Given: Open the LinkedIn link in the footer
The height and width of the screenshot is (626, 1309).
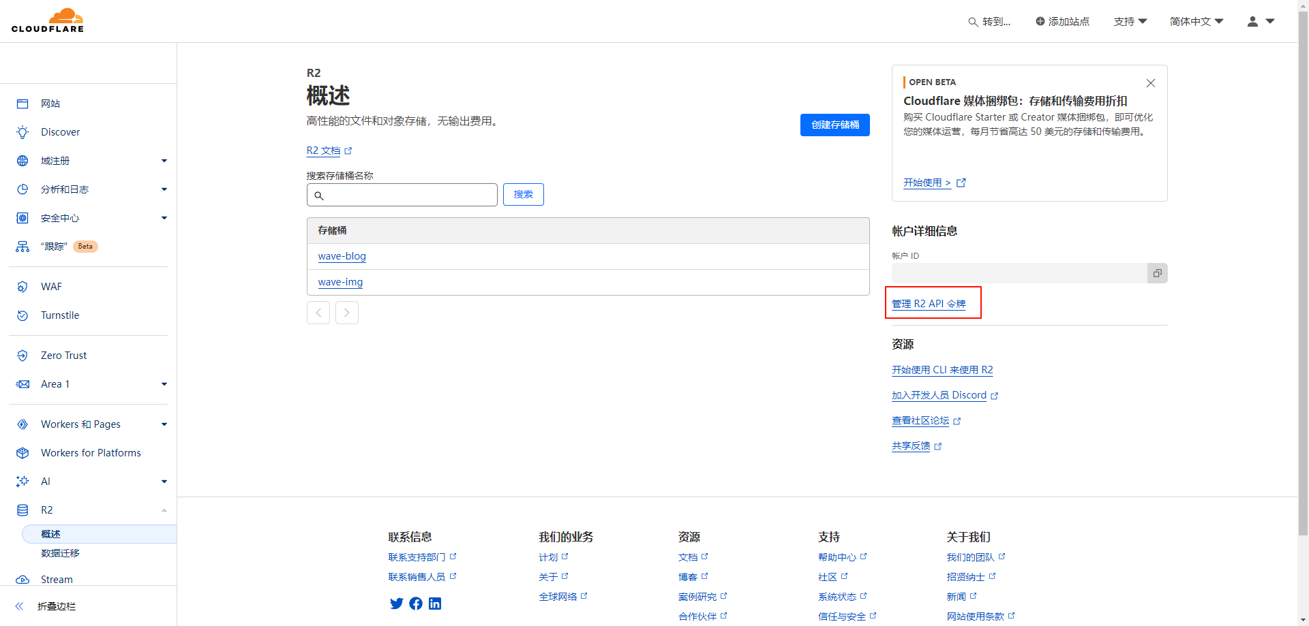Looking at the screenshot, I should 435,604.
